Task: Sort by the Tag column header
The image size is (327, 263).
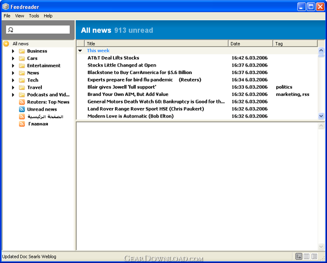Action: tap(295, 44)
